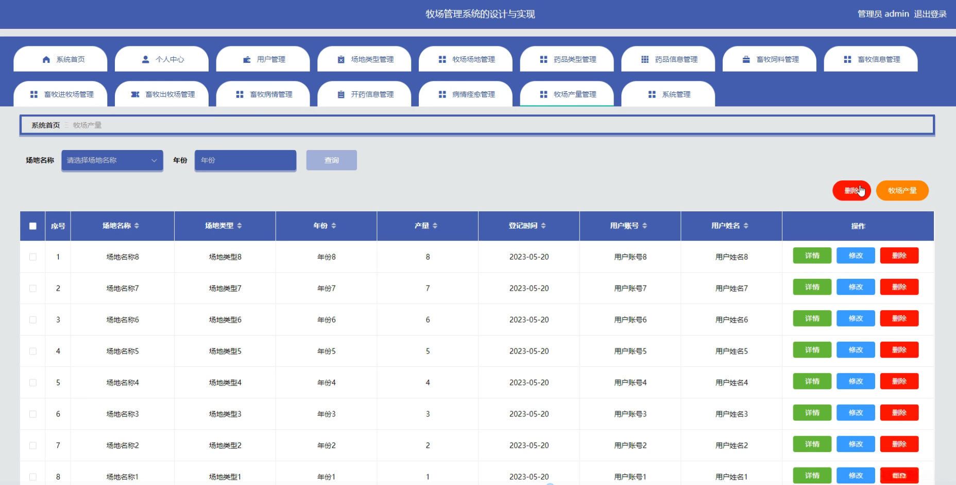Click the orange 牧场产量 button
The image size is (956, 485).
tap(902, 191)
